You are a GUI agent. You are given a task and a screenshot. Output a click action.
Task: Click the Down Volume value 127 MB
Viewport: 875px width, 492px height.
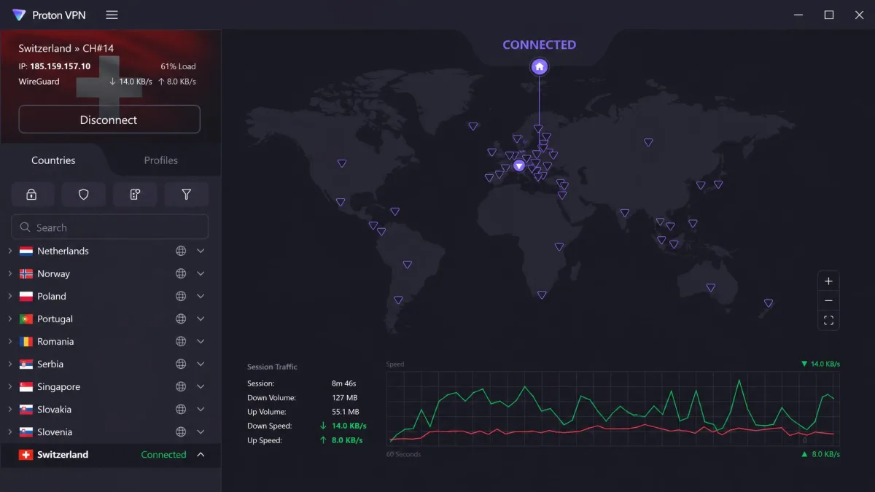344,398
